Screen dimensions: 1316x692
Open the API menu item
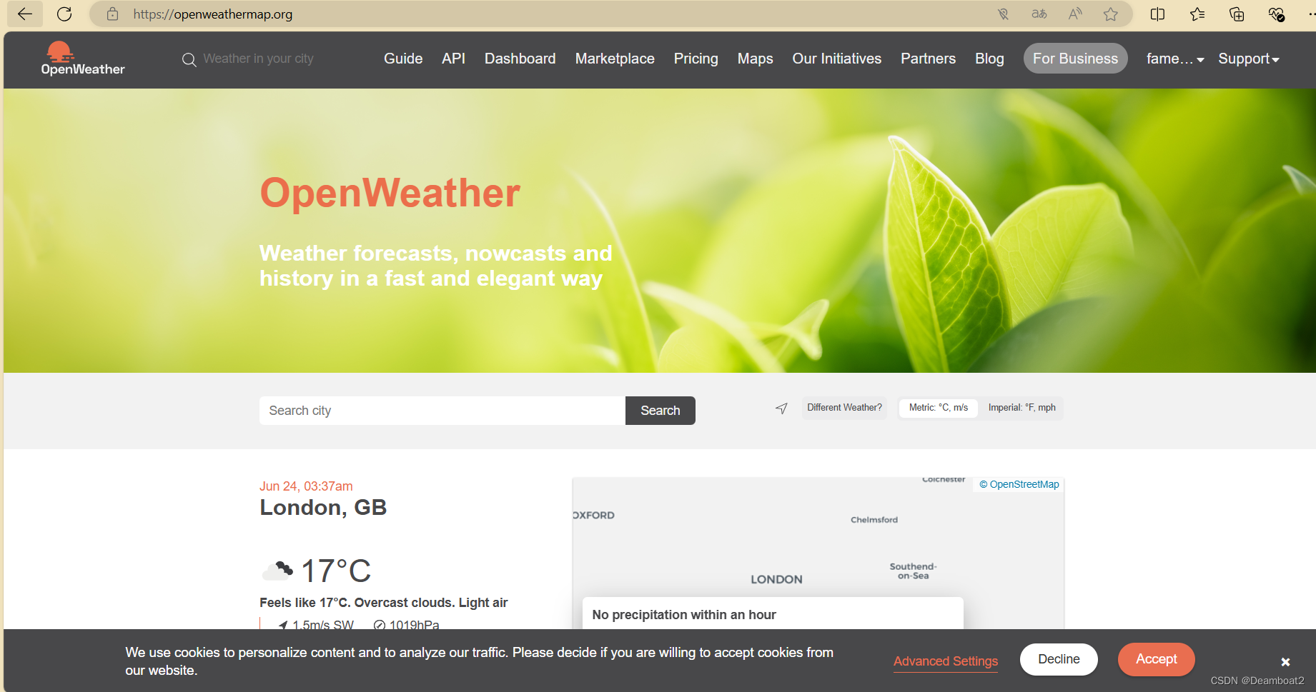[x=453, y=59]
